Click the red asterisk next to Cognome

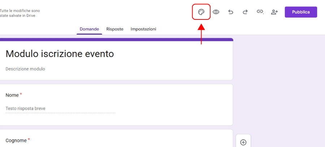(29, 139)
